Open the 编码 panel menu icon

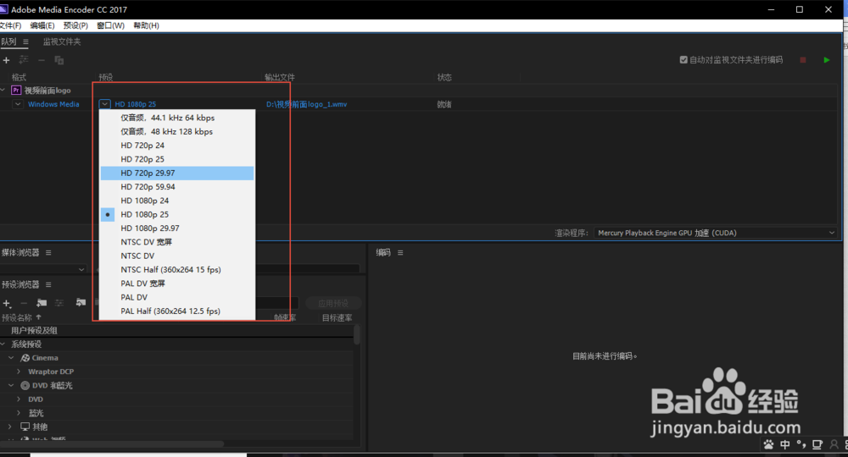point(400,252)
